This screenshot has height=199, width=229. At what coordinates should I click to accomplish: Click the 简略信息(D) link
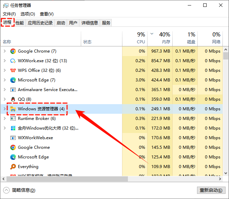[x=23, y=190]
